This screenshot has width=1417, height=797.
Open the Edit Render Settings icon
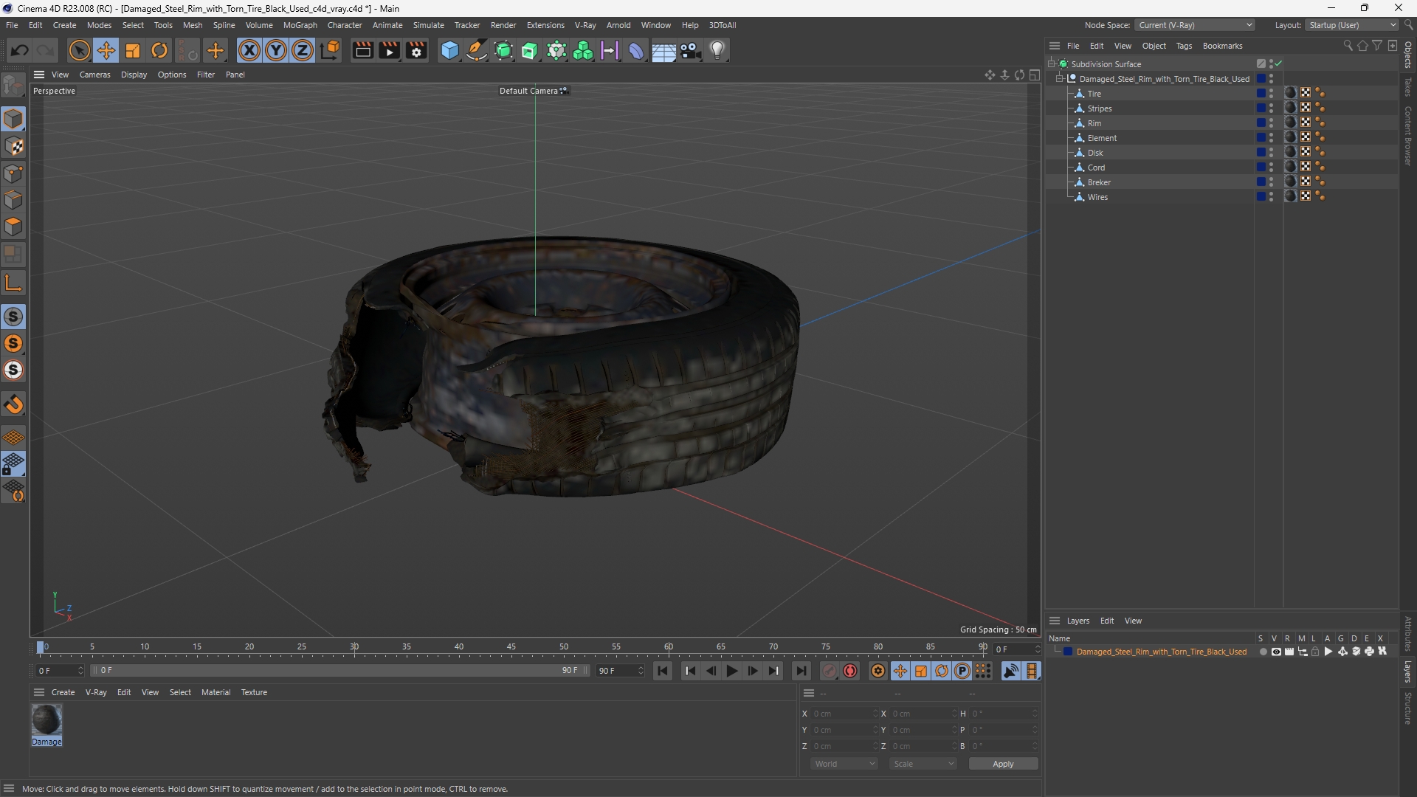coord(416,50)
